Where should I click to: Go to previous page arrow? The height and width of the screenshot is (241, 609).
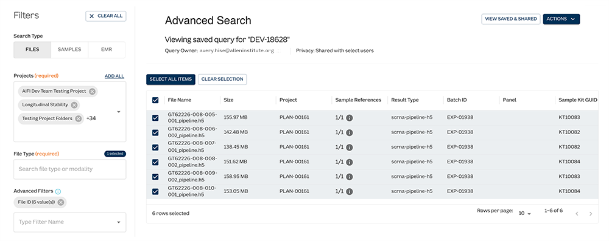(577, 214)
